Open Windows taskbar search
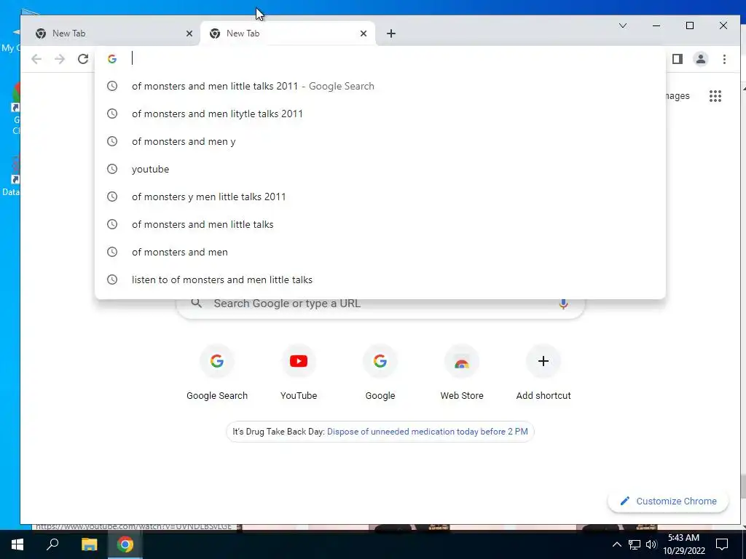 pos(52,544)
